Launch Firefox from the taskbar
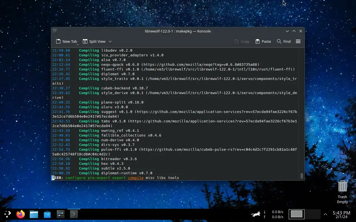The image size is (356, 222). (x=21, y=214)
